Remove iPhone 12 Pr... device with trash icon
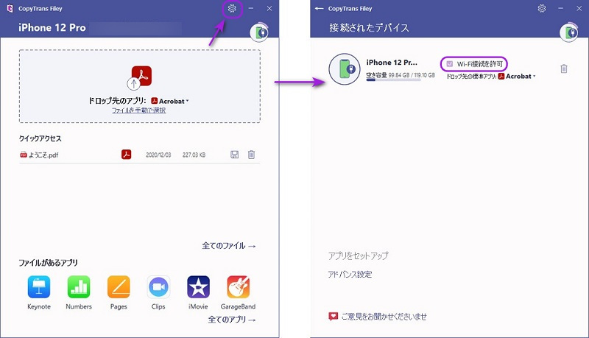The width and height of the screenshot is (589, 338). pyautogui.click(x=564, y=68)
